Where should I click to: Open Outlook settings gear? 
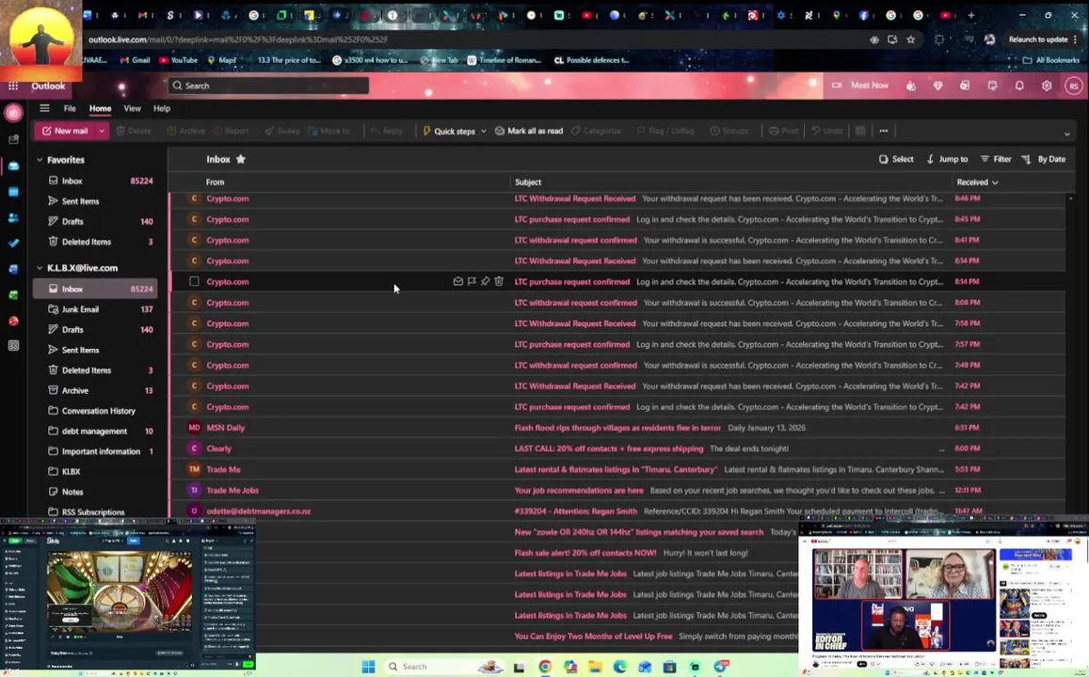pos(1046,86)
